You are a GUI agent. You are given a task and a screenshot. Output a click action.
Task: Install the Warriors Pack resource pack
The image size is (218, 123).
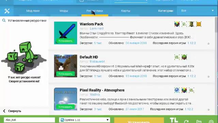[65, 41]
